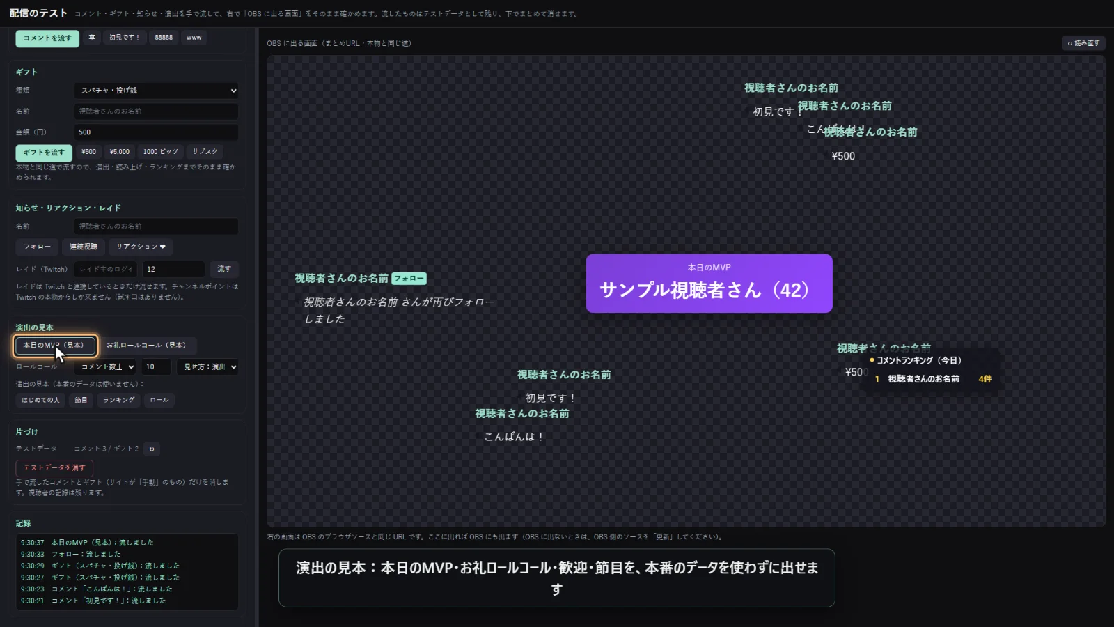The image size is (1114, 627).
Task: Click 本日のMVP（見本） sample button
Action: pos(55,346)
